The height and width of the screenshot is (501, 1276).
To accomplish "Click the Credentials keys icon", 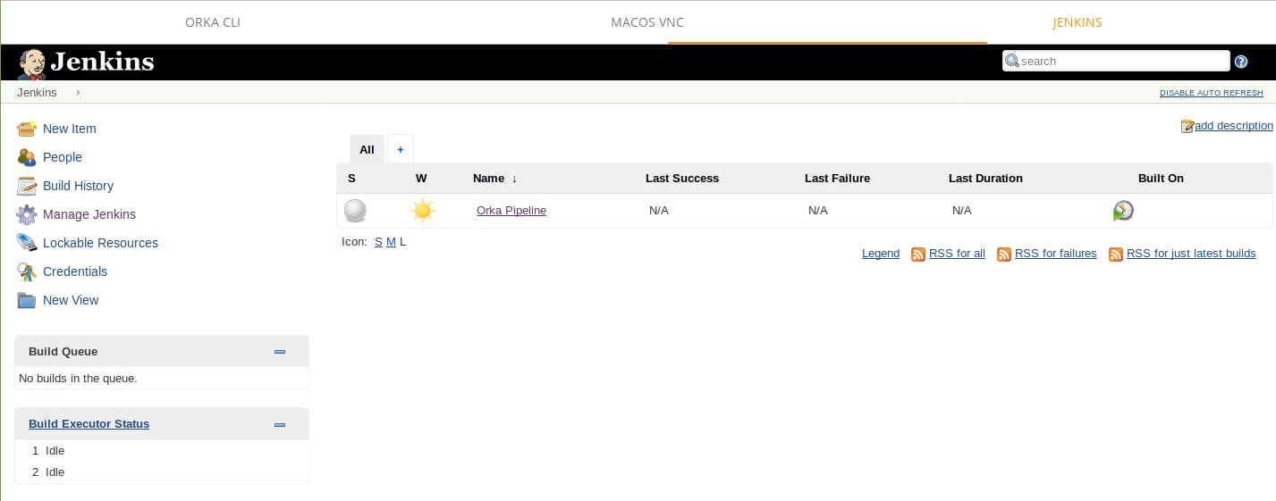I will [27, 271].
